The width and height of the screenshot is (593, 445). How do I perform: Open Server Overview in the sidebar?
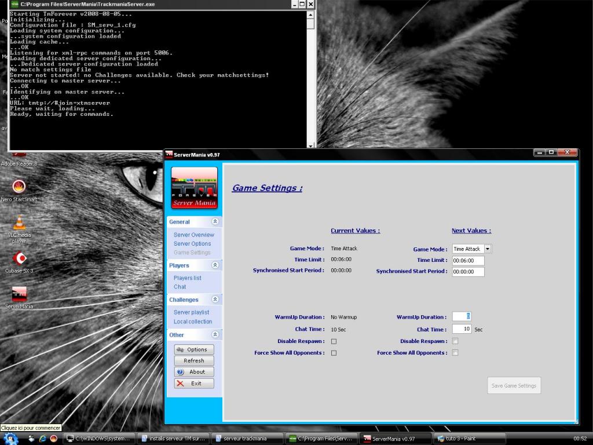point(193,235)
